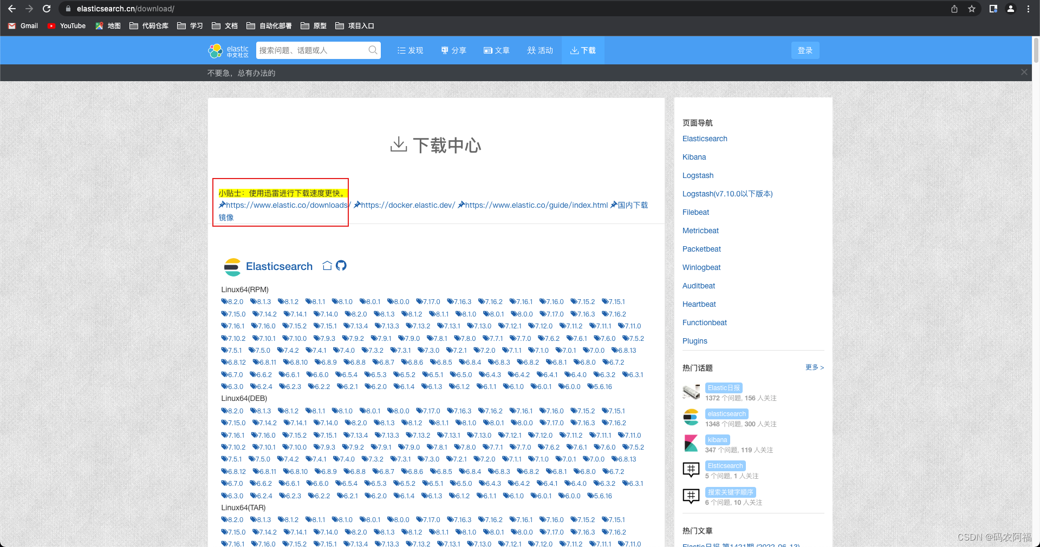Bookmark this page with the star icon

pos(972,9)
